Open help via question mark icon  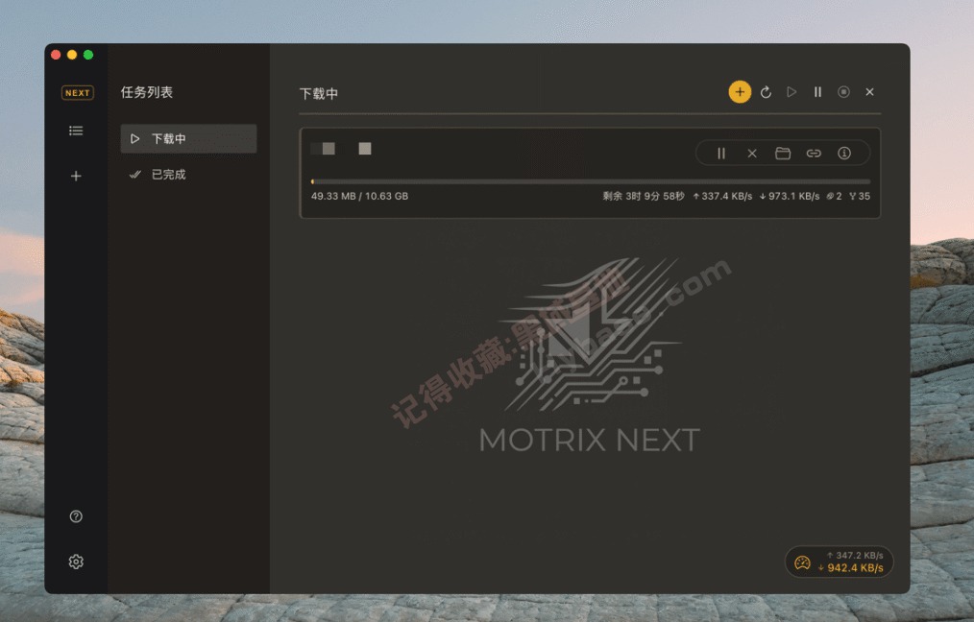76,516
